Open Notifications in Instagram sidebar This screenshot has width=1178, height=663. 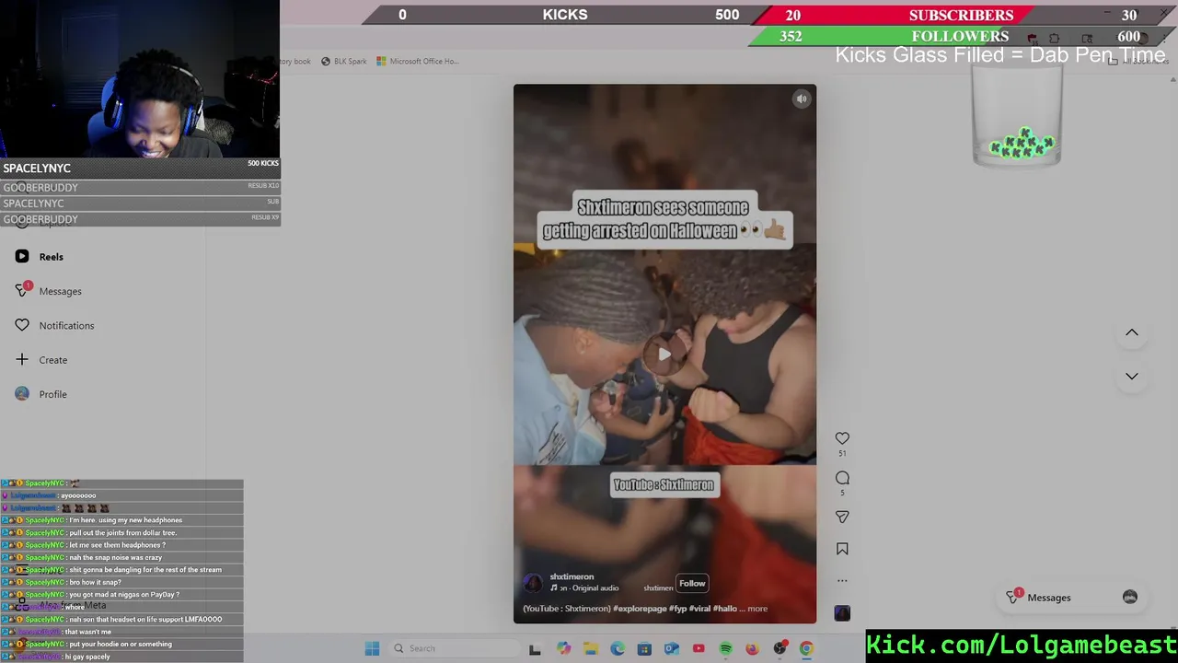point(54,326)
